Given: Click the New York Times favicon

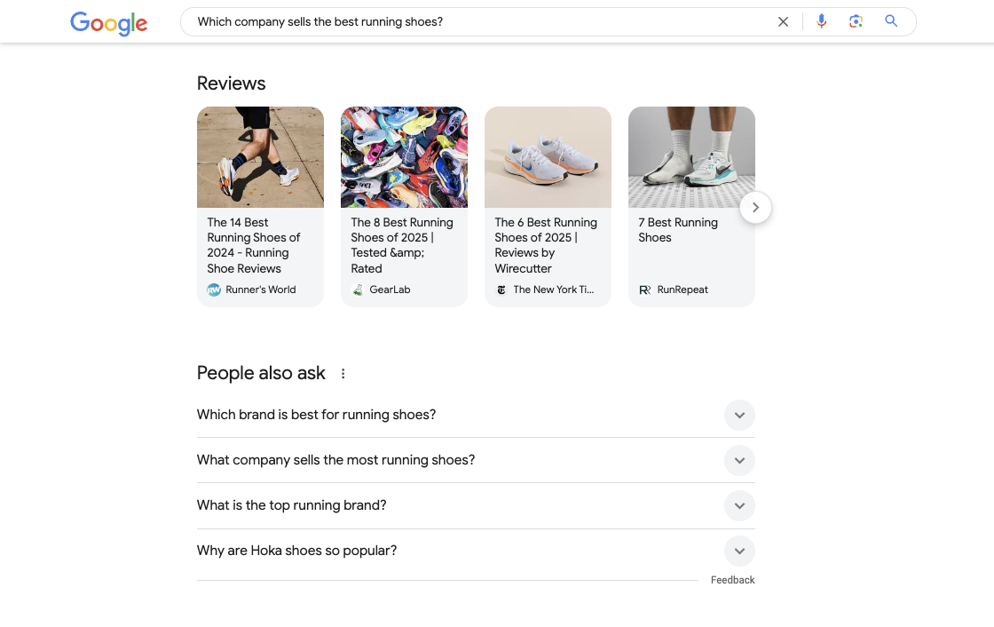Looking at the screenshot, I should point(501,290).
